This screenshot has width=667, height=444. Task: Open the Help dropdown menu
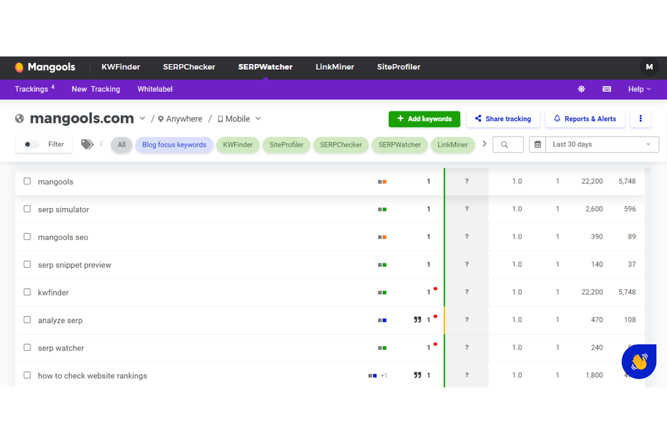pyautogui.click(x=639, y=89)
